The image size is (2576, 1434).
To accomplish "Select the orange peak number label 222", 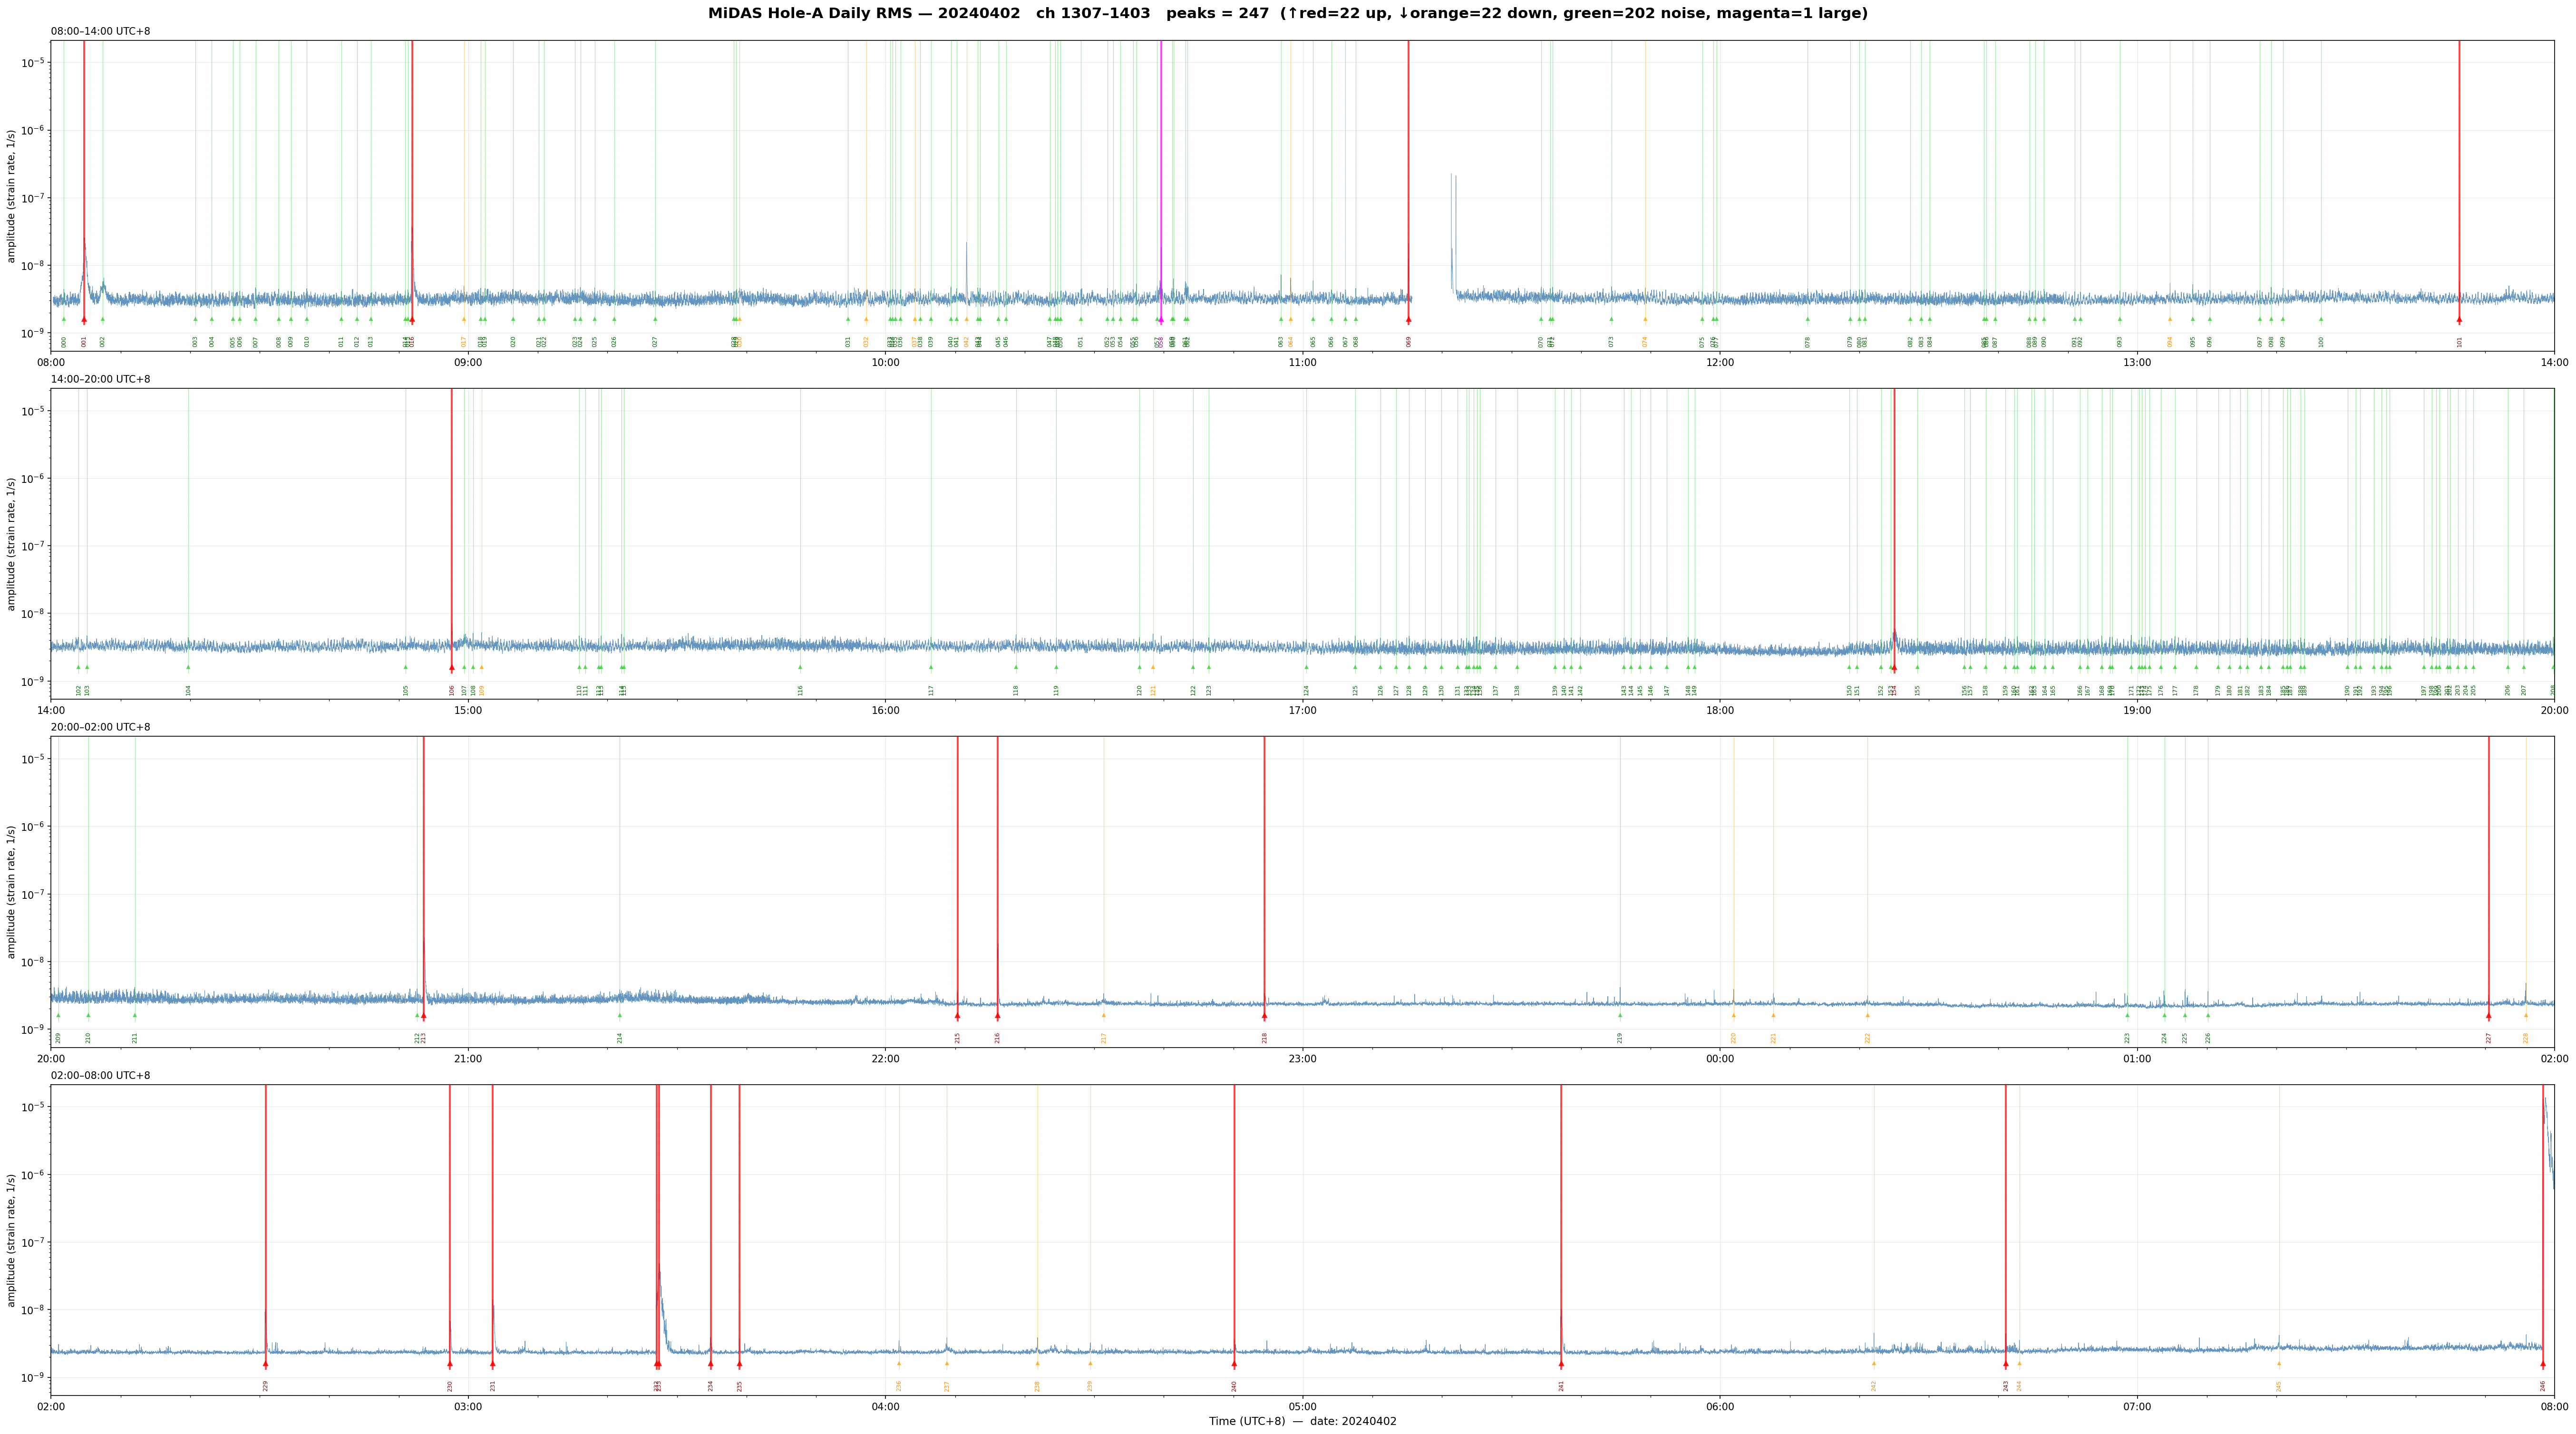I will [x=1867, y=1037].
